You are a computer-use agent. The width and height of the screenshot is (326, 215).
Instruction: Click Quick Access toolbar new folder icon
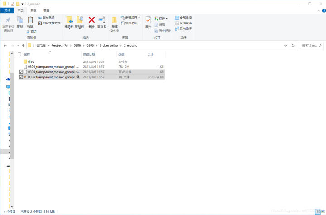pyautogui.click(x=18, y=4)
